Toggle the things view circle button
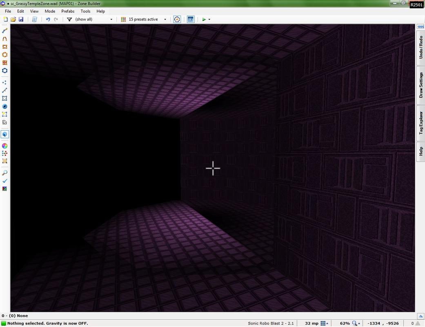This screenshot has width=425, height=327. (177, 19)
